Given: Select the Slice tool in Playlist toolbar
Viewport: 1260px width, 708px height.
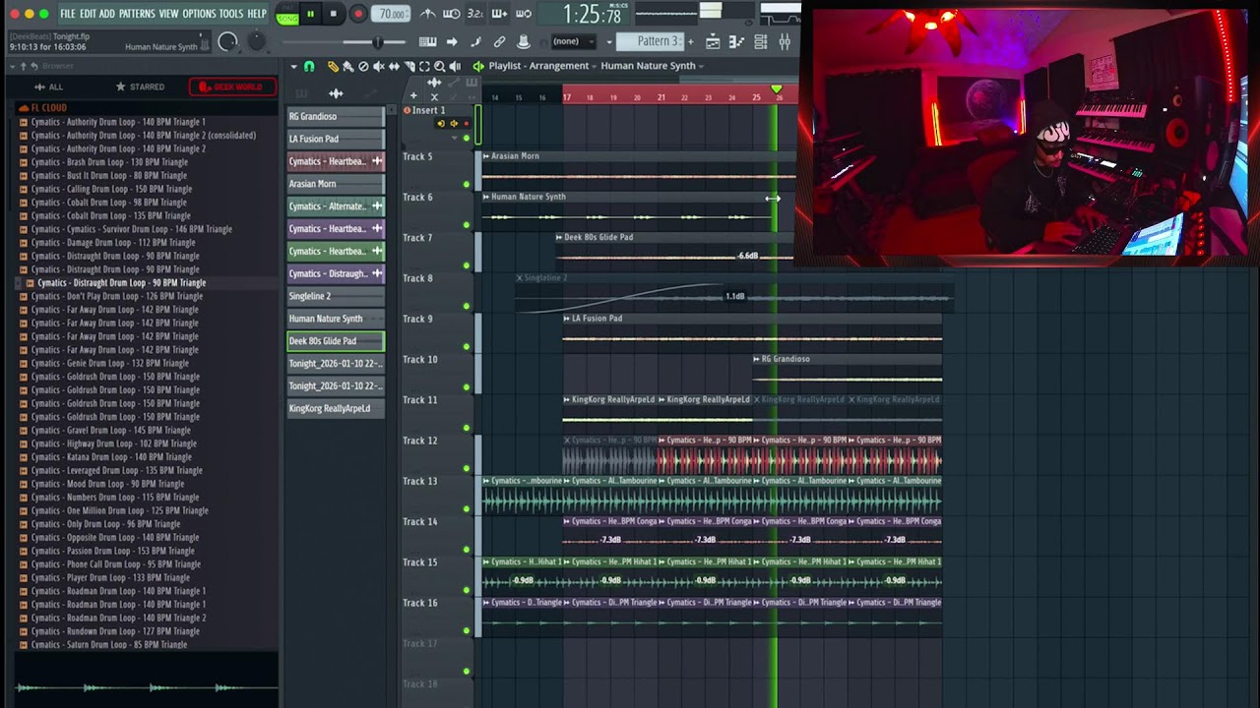Looking at the screenshot, I should coord(409,66).
